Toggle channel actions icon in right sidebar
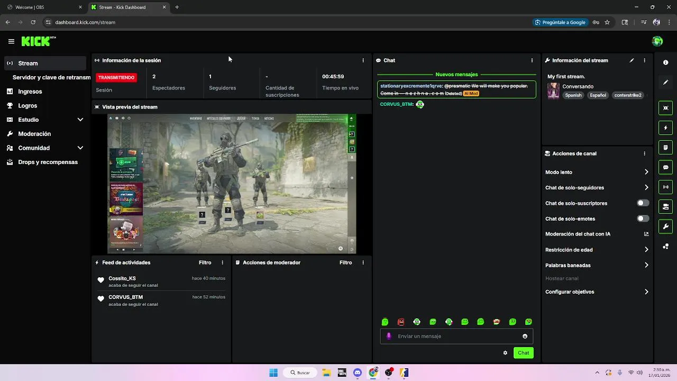Screen dimensions: 677x381 click(x=665, y=206)
